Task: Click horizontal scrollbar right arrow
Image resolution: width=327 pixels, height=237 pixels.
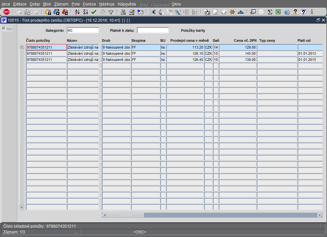Action: [320, 215]
